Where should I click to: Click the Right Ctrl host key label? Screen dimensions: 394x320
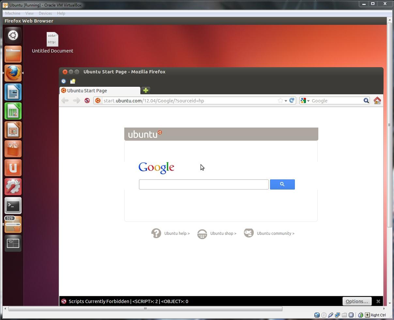tap(378, 315)
